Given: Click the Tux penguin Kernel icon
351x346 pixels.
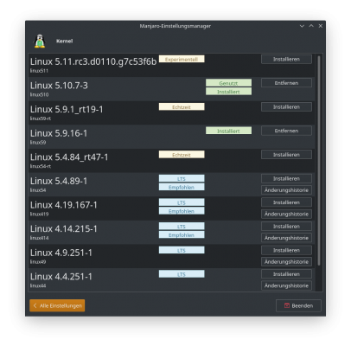Looking at the screenshot, I should pos(40,41).
